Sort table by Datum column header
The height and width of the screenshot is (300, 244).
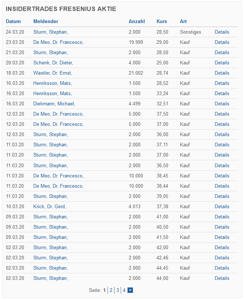click(x=13, y=21)
